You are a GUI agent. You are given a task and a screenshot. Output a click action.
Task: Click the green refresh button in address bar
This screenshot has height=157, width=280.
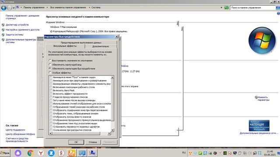pyautogui.click(x=227, y=8)
